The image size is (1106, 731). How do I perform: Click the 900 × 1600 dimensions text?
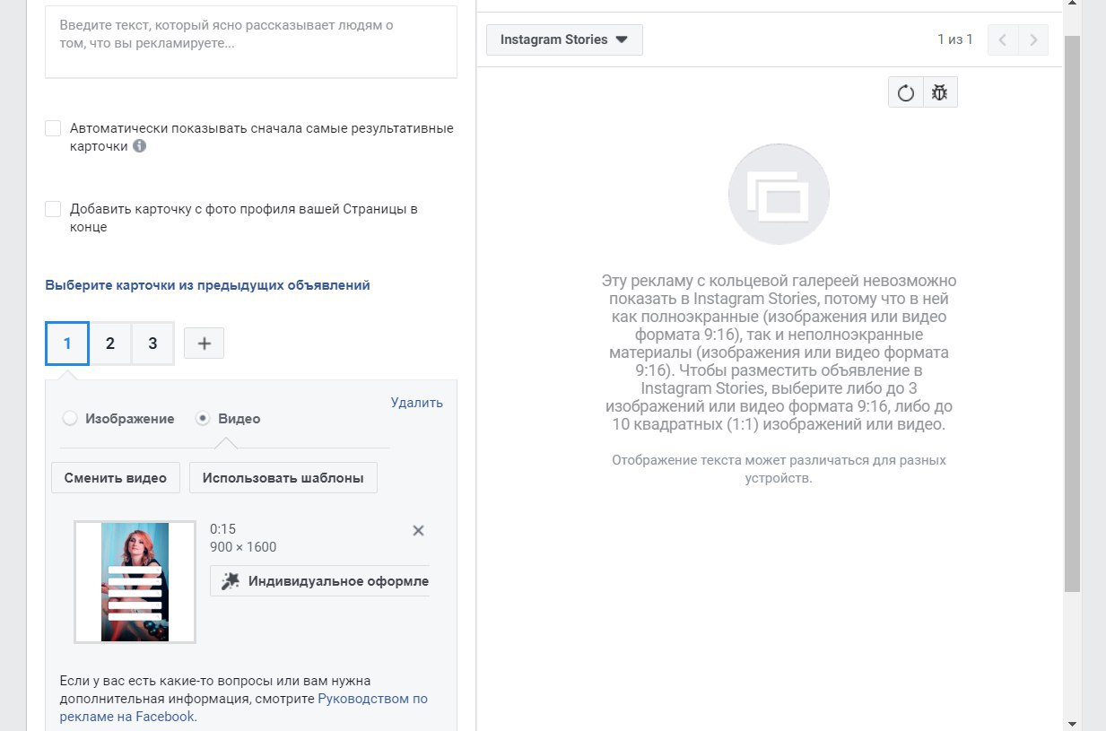[243, 547]
